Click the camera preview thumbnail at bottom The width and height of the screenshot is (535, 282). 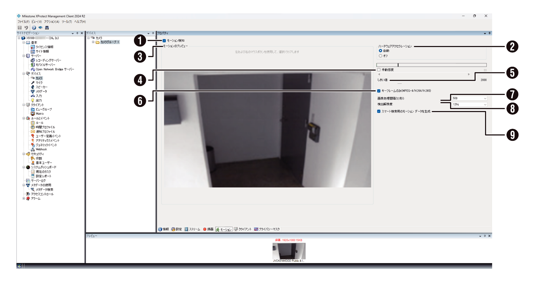(x=289, y=251)
